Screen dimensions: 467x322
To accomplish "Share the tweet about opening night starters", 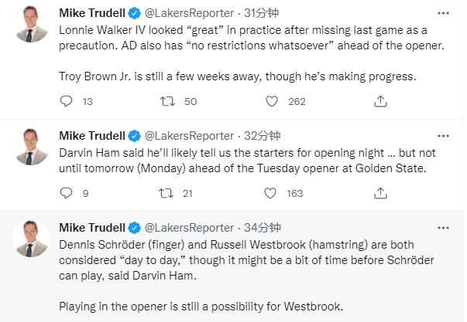I will pyautogui.click(x=380, y=193).
